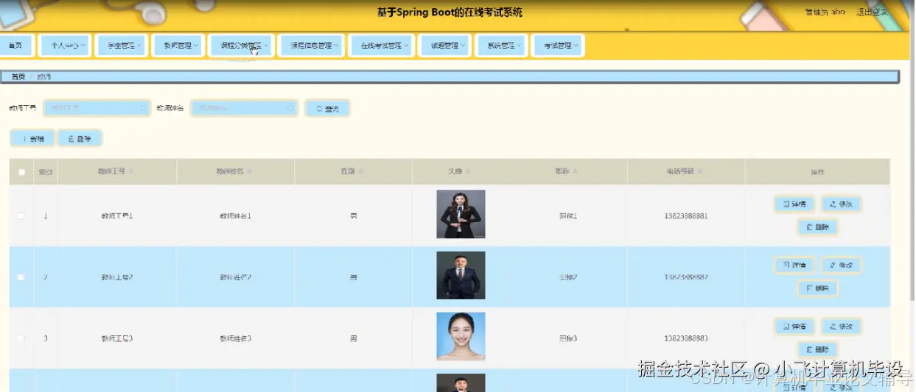Toggle the select-all checkbox in table header

pyautogui.click(x=21, y=172)
